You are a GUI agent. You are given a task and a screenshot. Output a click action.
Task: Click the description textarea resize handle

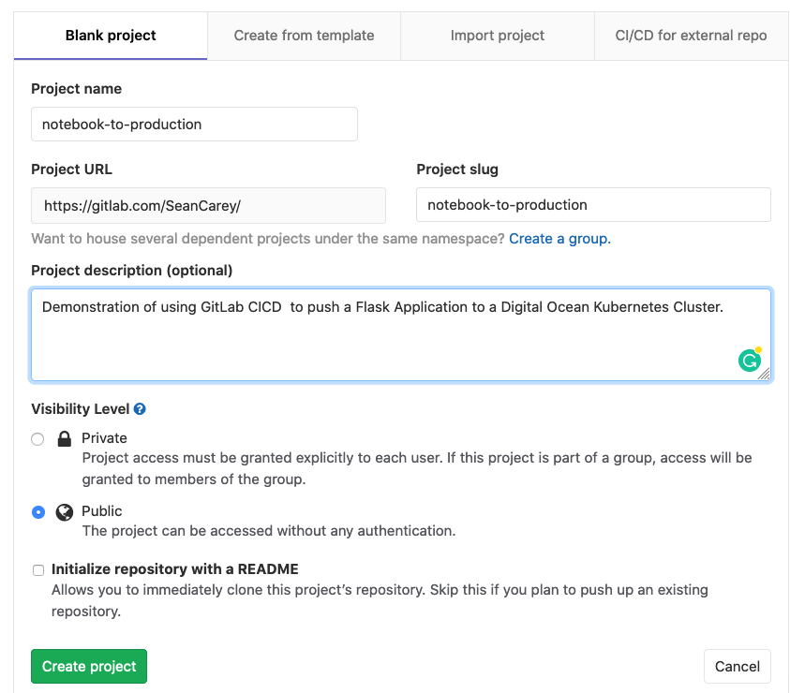click(765, 374)
